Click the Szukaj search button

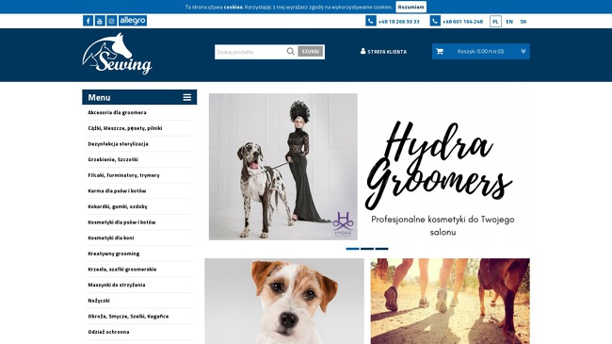311,52
